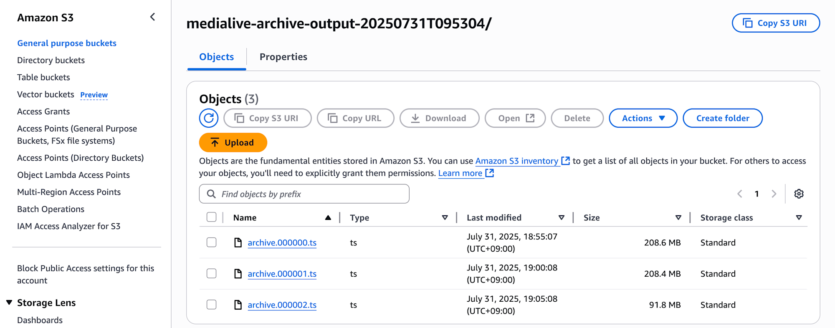
Task: Sort objects by Name column arrow
Action: click(x=328, y=217)
